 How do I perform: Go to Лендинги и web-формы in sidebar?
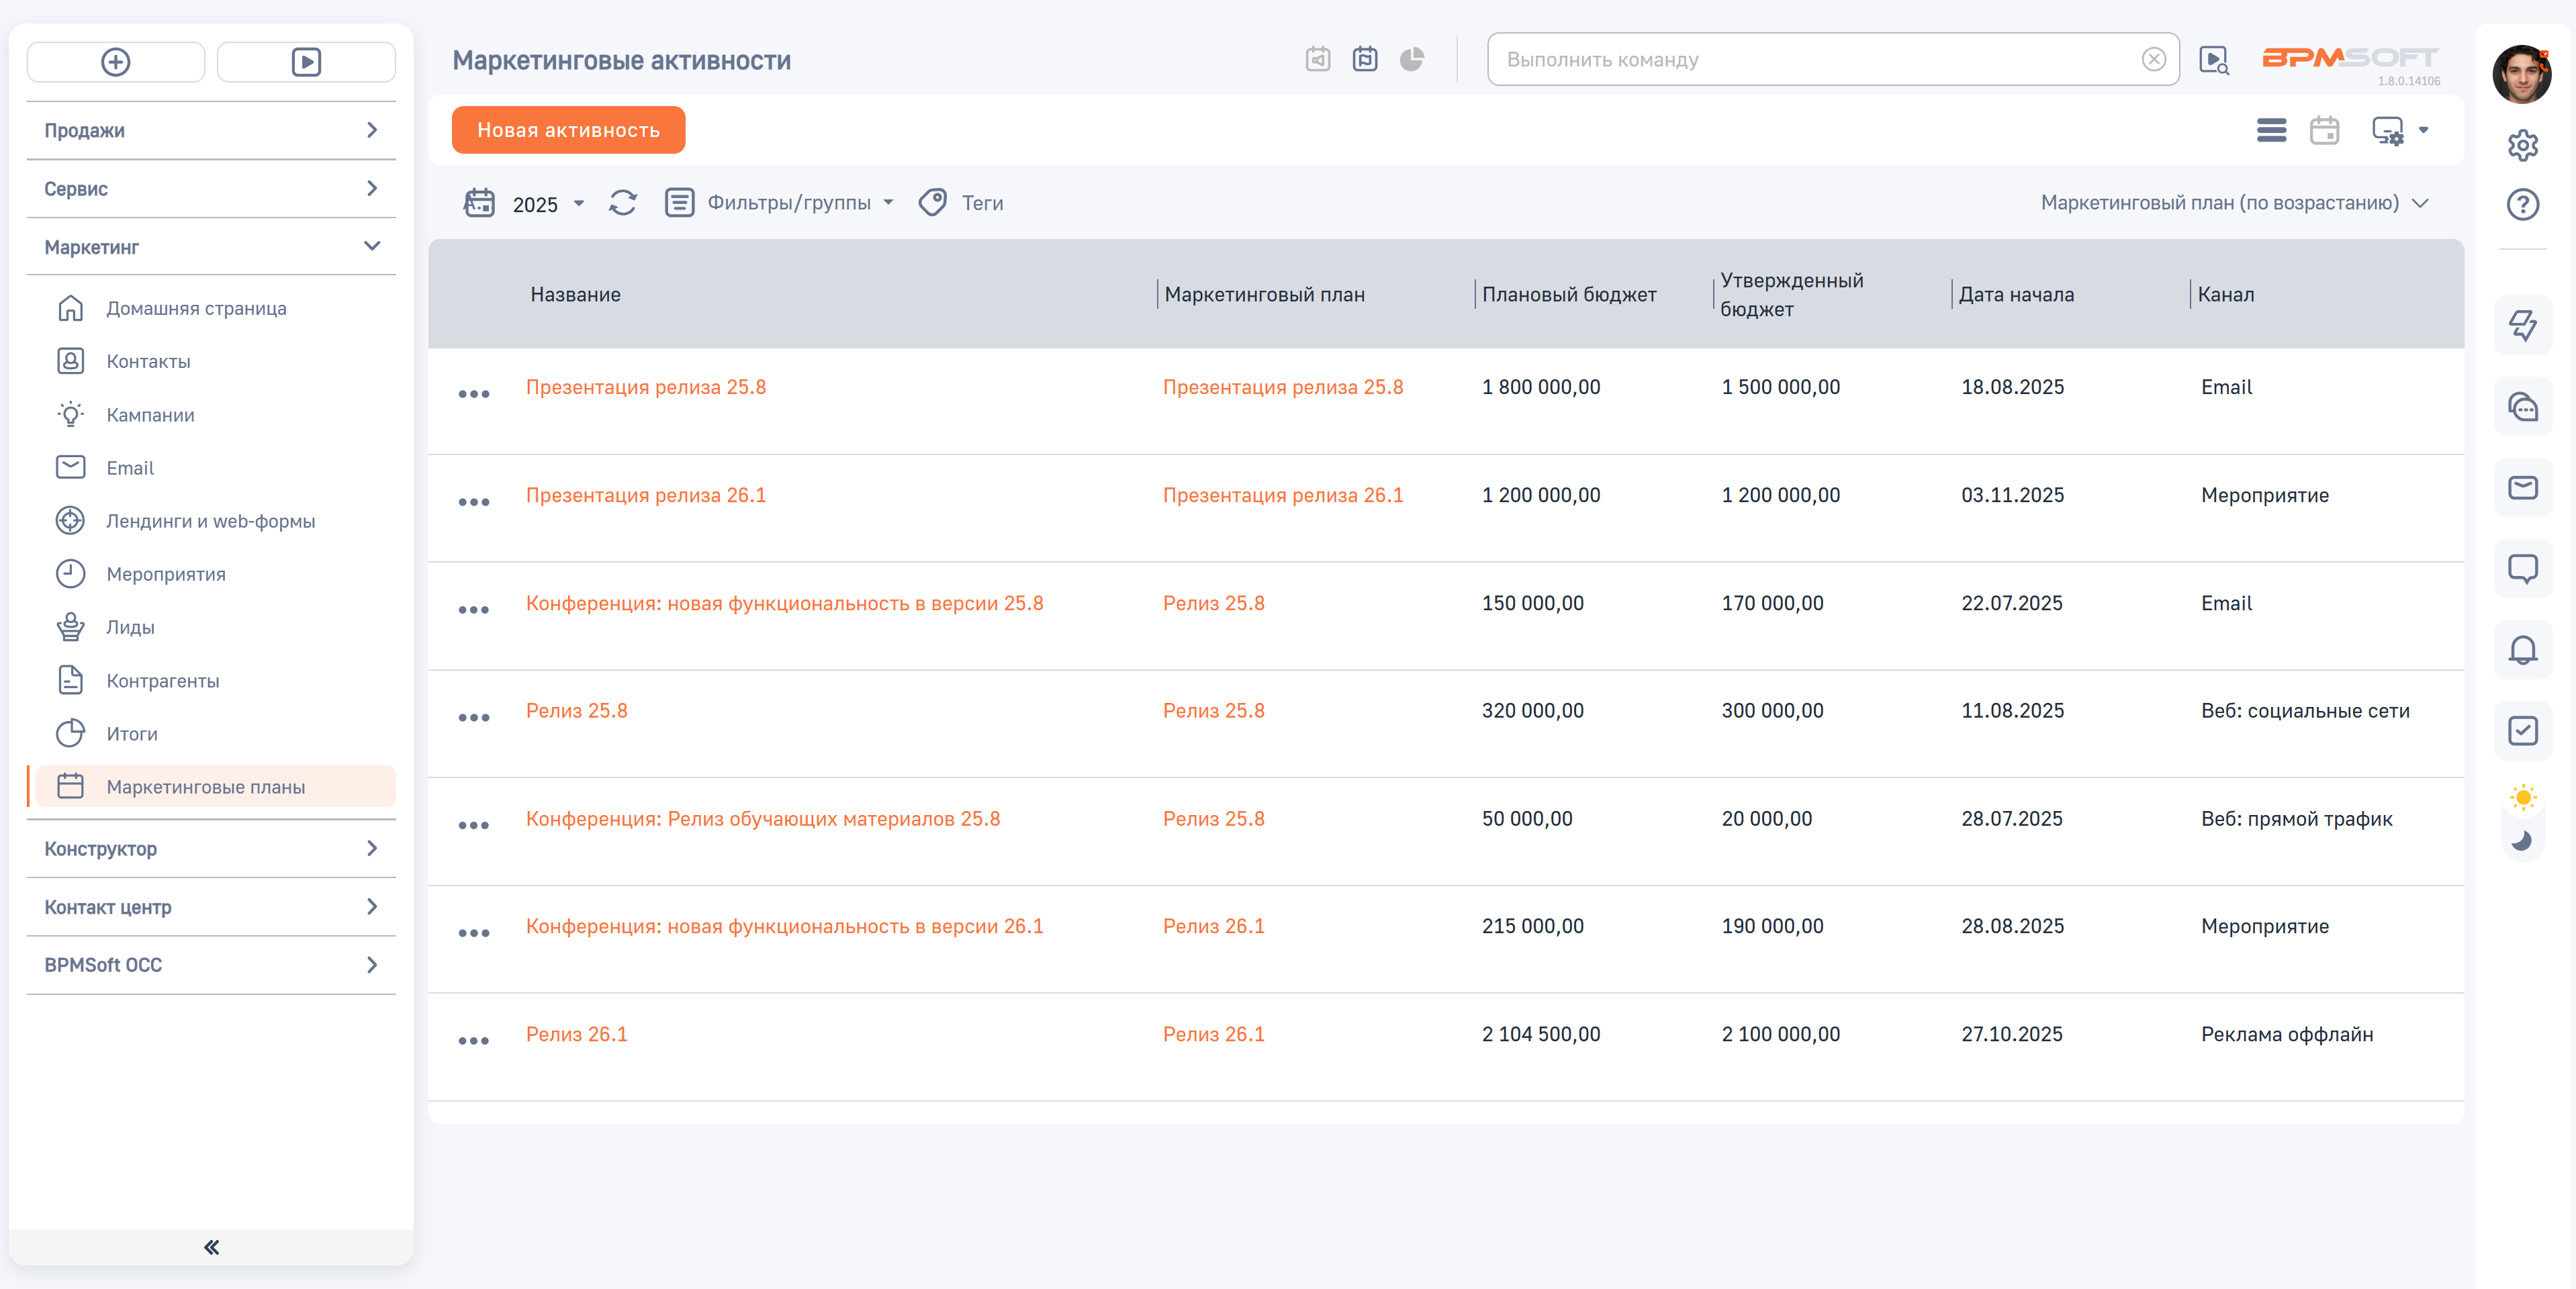click(x=210, y=521)
